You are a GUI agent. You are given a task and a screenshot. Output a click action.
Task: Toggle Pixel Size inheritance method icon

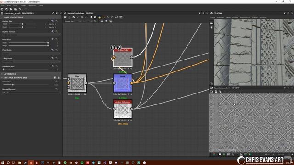point(52,39)
